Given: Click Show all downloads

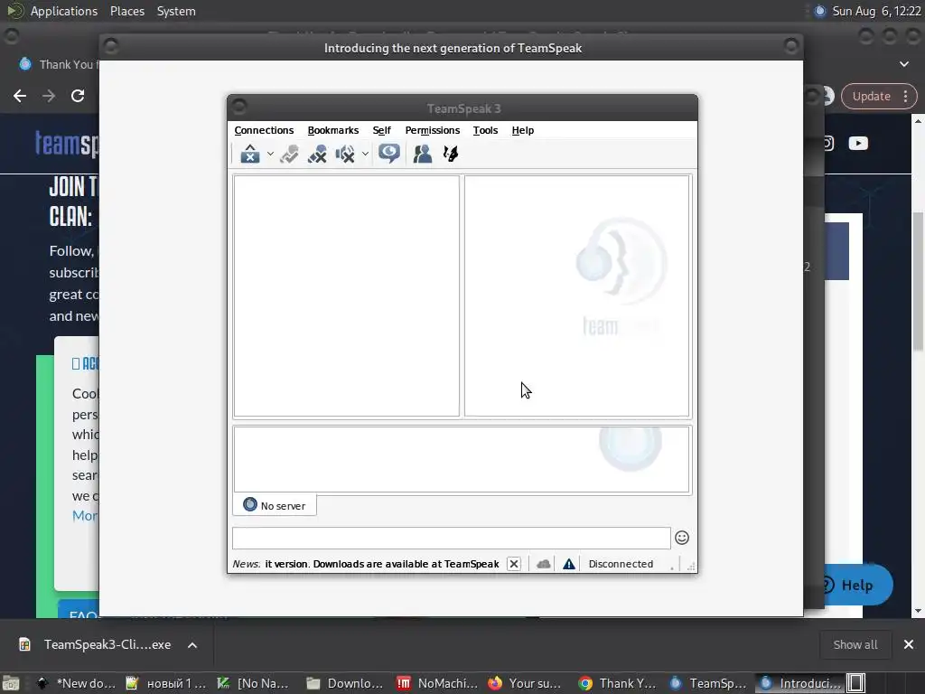Looking at the screenshot, I should (x=855, y=644).
